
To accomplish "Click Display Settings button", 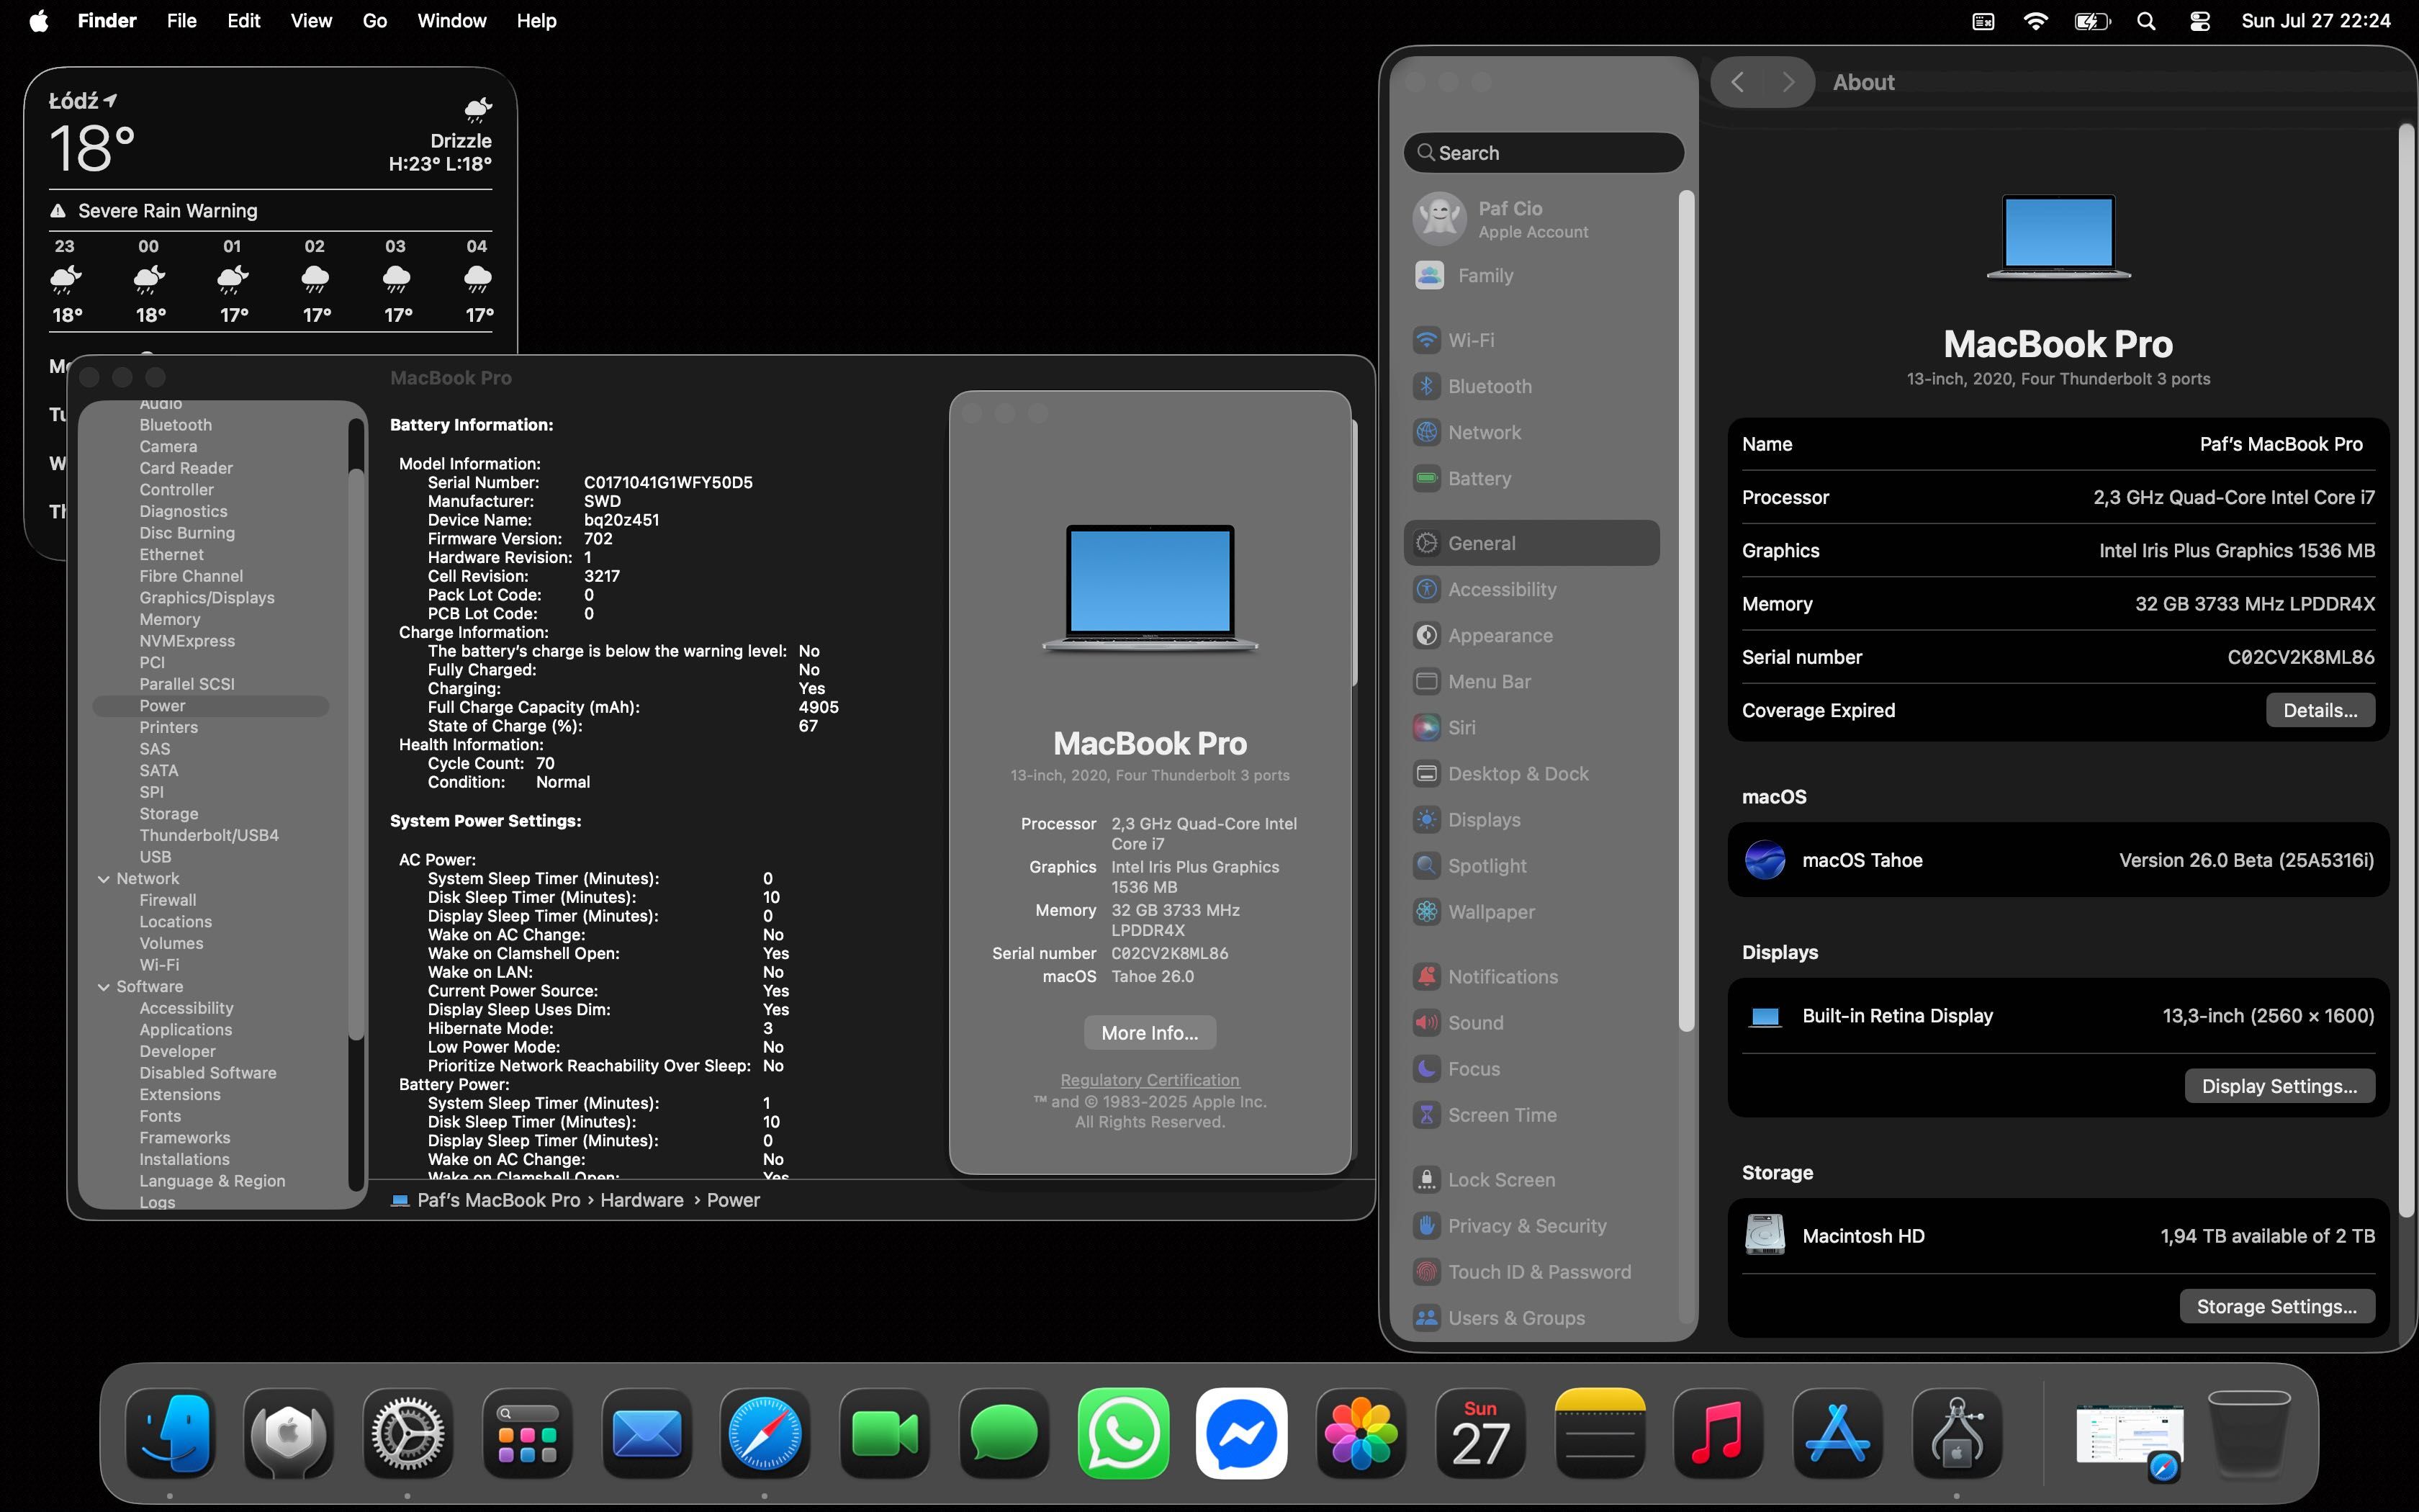I will [2279, 1086].
